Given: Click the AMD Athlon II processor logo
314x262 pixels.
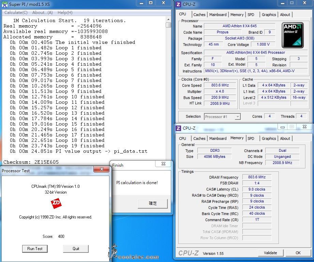Looking at the screenshot, I should click(293, 35).
